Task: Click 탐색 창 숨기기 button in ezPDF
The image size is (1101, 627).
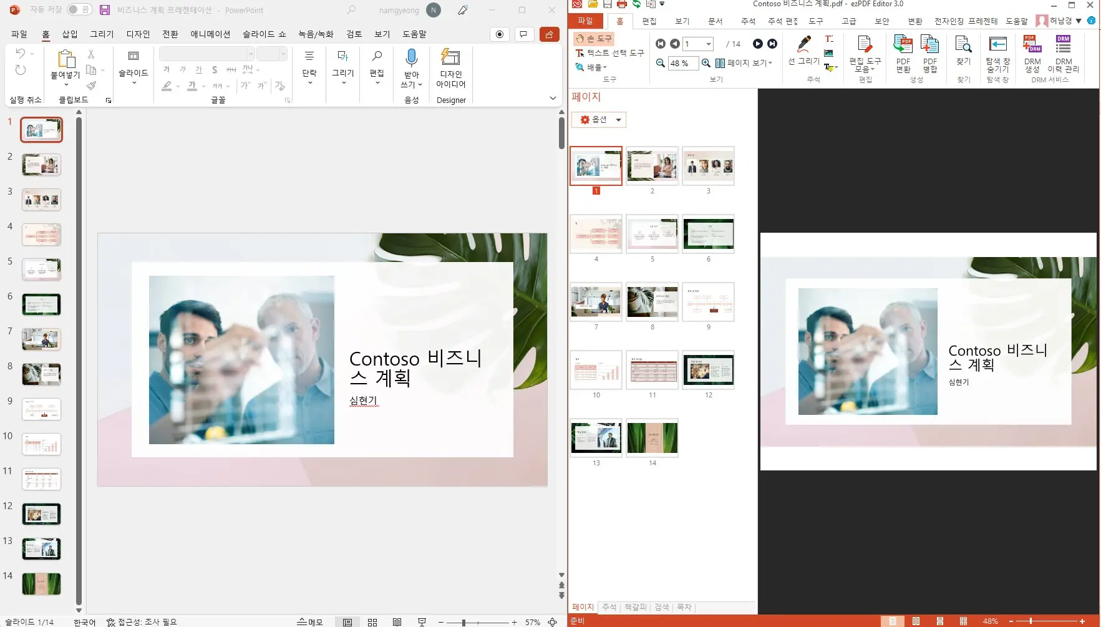Action: (998, 54)
